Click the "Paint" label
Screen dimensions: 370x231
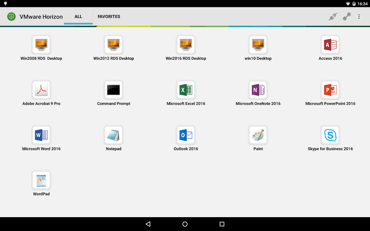pos(258,149)
